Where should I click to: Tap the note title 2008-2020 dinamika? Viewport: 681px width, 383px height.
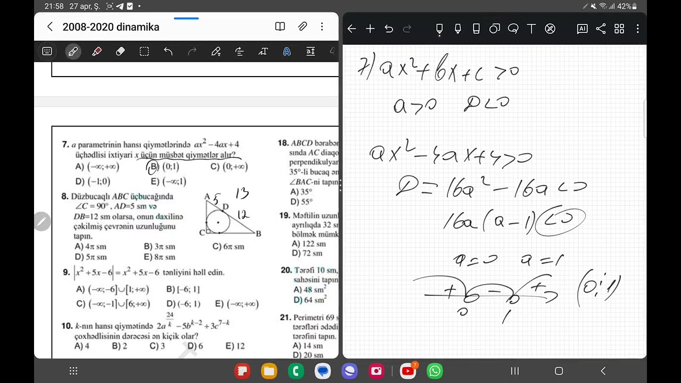pyautogui.click(x=111, y=27)
